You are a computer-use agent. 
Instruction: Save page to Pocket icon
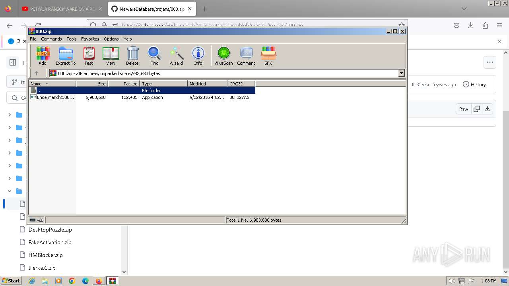[457, 25]
